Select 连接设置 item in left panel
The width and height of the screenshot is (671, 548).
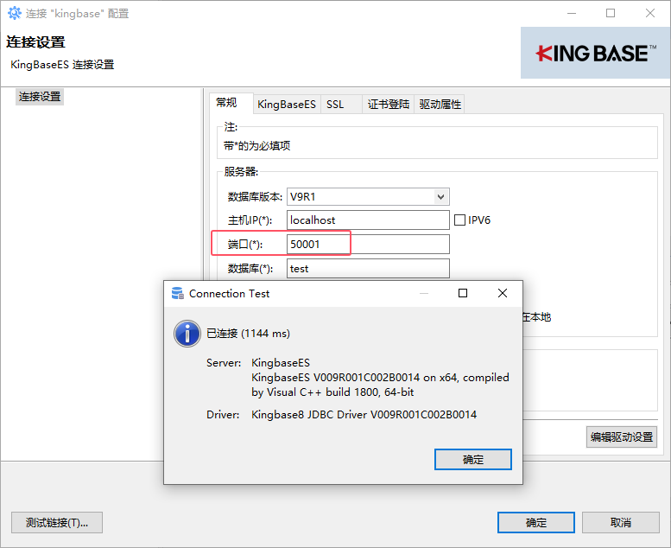(40, 97)
